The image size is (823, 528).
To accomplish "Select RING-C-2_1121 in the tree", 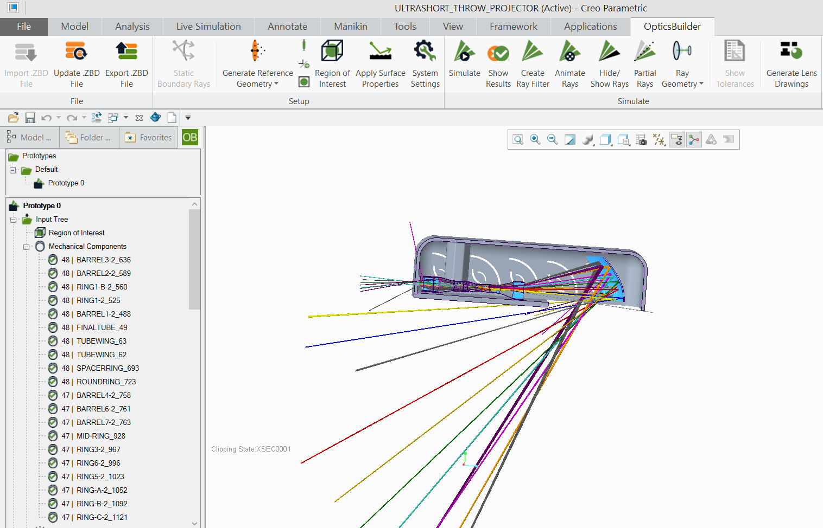I will pyautogui.click(x=102, y=517).
